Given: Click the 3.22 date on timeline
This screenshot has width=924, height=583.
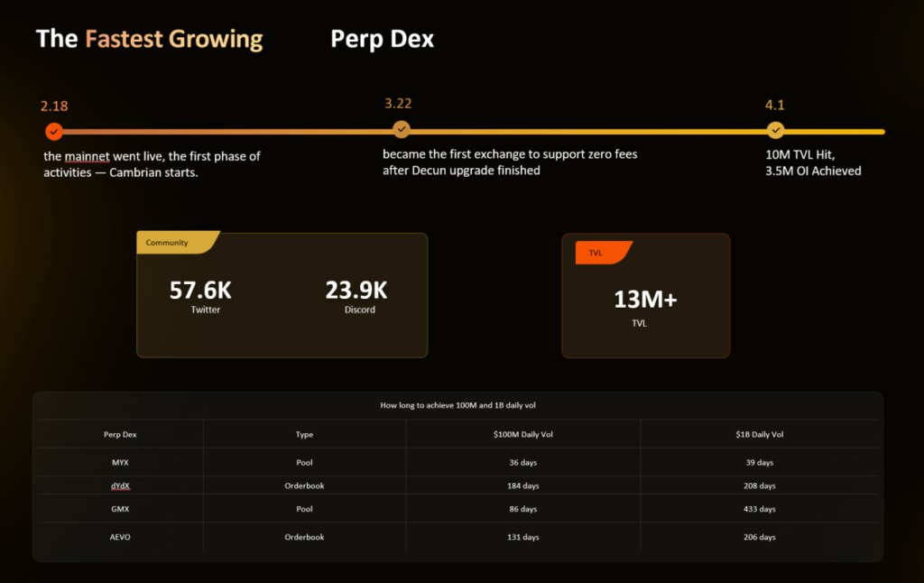Looking at the screenshot, I should point(398,104).
